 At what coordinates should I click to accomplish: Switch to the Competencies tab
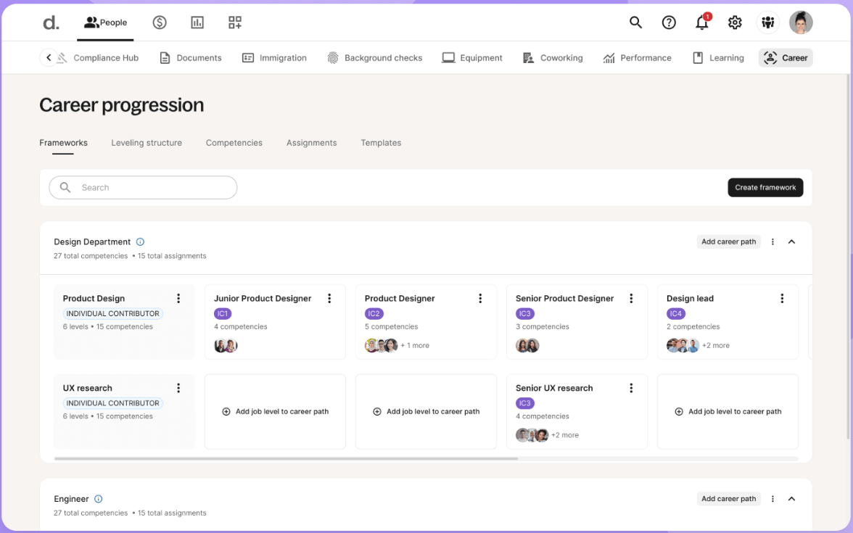[234, 143]
